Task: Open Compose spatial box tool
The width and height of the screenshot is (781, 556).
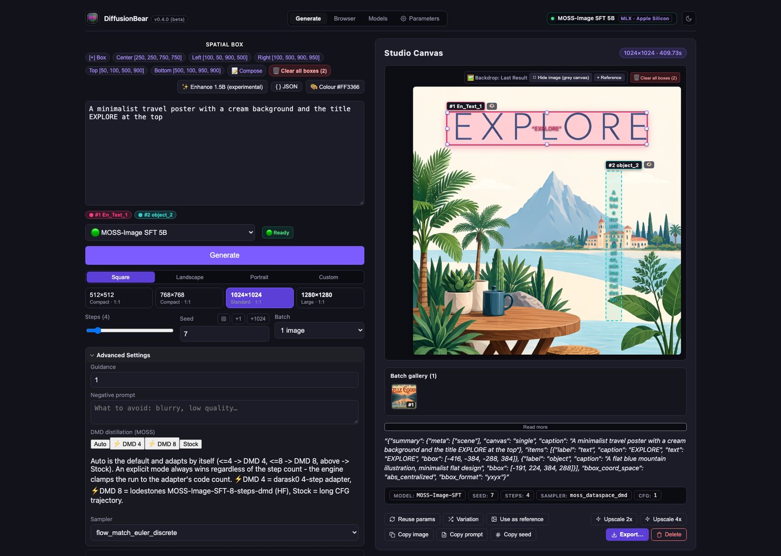Action: point(247,71)
